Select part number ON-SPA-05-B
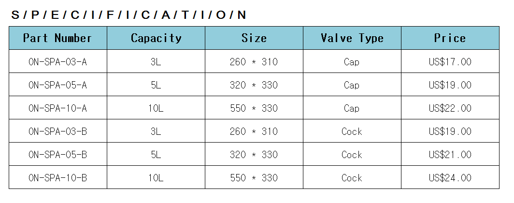 (57, 155)
